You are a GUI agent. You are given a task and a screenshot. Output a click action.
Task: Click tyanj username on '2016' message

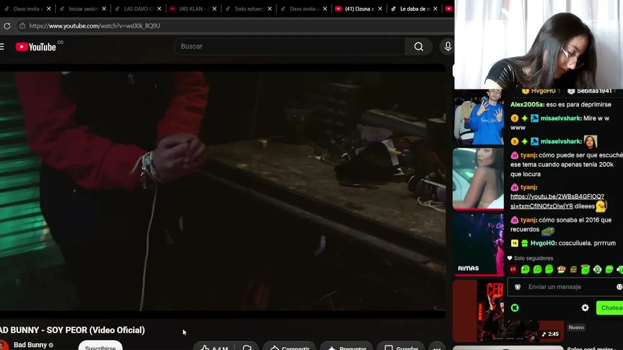[528, 220]
